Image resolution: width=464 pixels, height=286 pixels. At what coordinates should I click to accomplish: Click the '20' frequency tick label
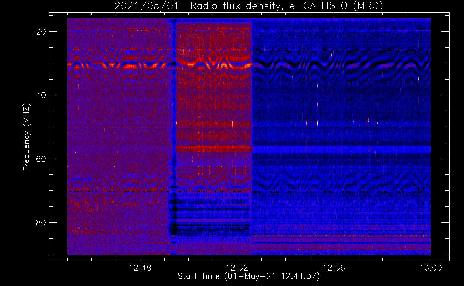[x=41, y=32]
